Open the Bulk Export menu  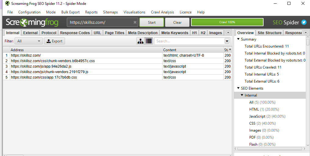click(x=70, y=12)
